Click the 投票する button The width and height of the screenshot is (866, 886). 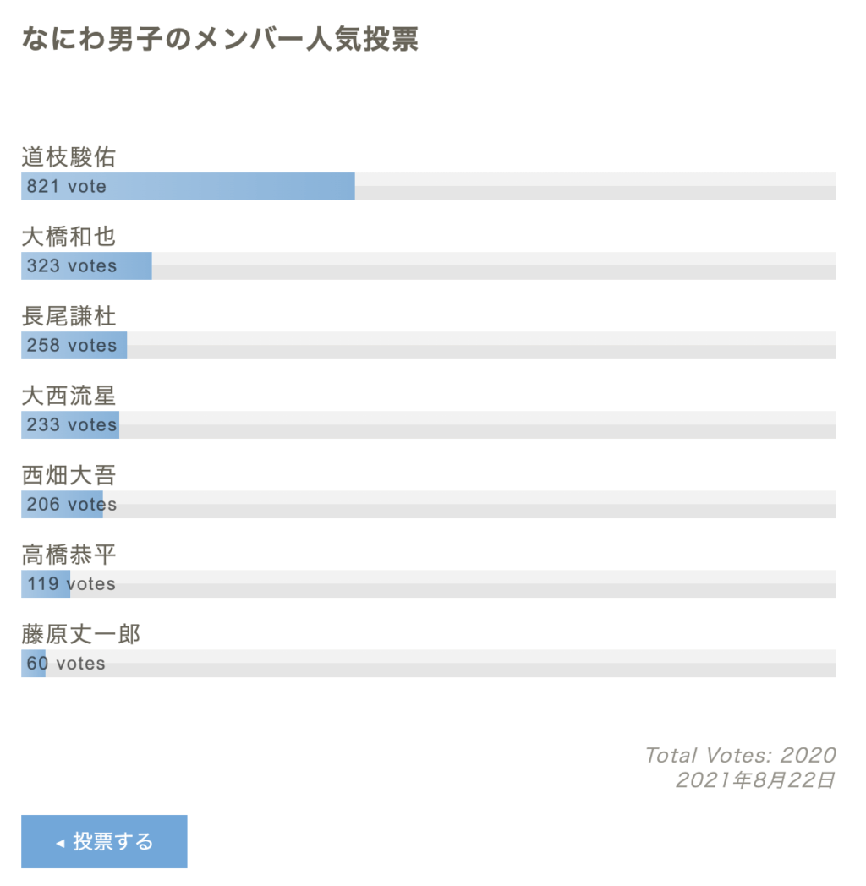click(104, 841)
